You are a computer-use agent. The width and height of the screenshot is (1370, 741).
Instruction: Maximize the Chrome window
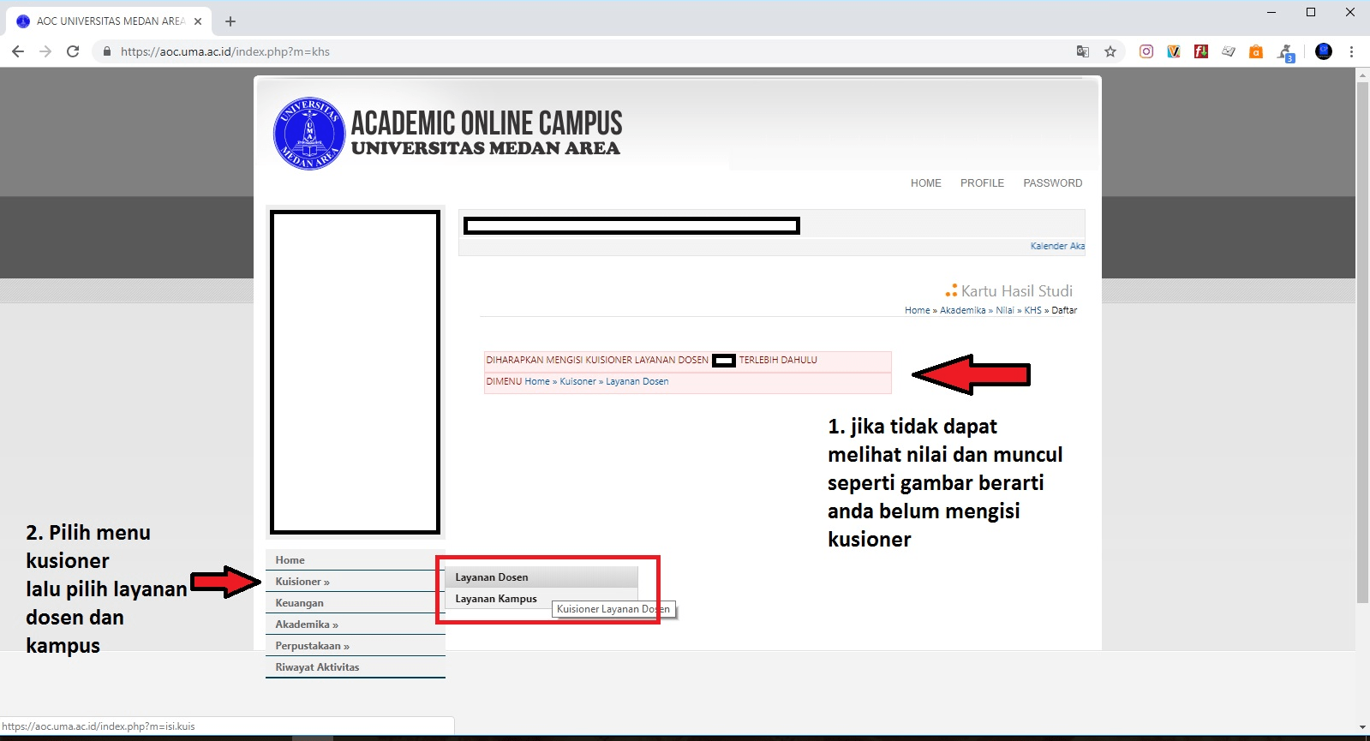coord(1311,12)
